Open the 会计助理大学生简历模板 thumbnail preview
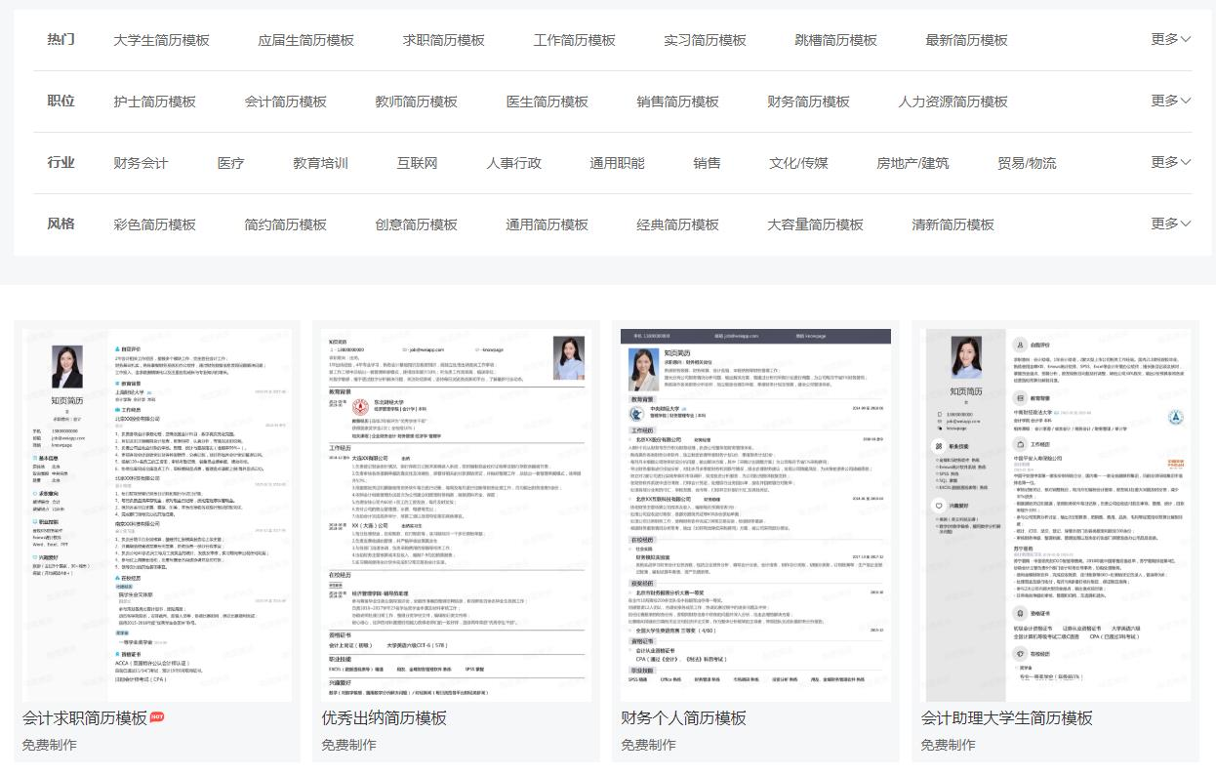Screen dimensions: 1216x775 click(x=1055, y=514)
